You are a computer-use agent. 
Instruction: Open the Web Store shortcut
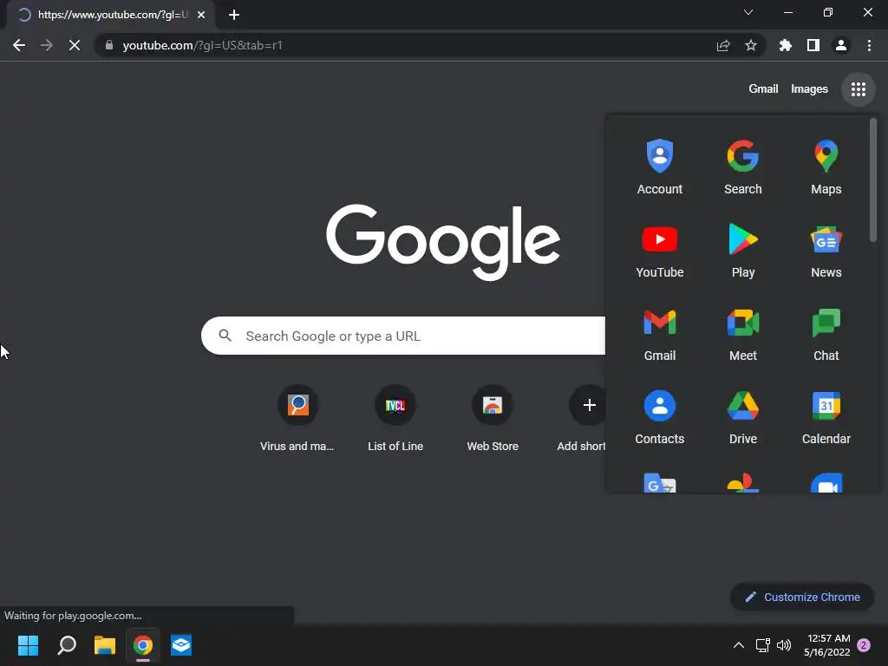[x=493, y=418]
